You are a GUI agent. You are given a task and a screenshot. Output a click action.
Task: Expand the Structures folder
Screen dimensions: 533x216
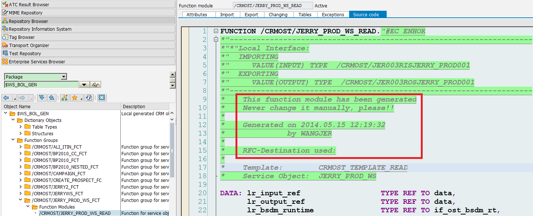pyautogui.click(x=21, y=133)
